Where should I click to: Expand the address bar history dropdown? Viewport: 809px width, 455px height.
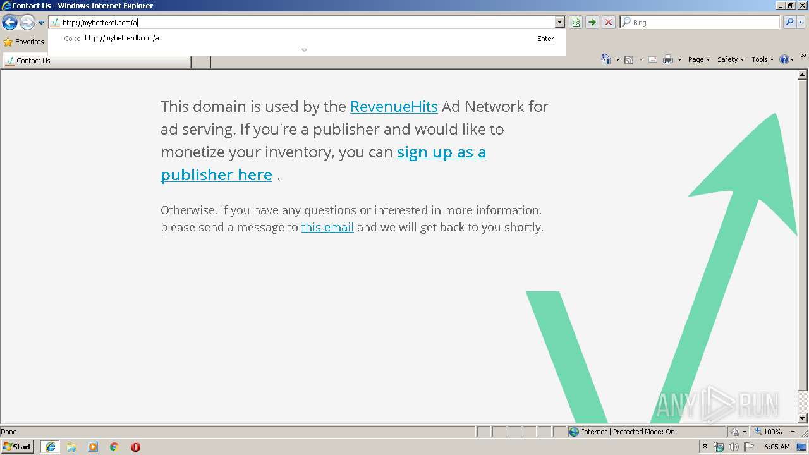(559, 23)
